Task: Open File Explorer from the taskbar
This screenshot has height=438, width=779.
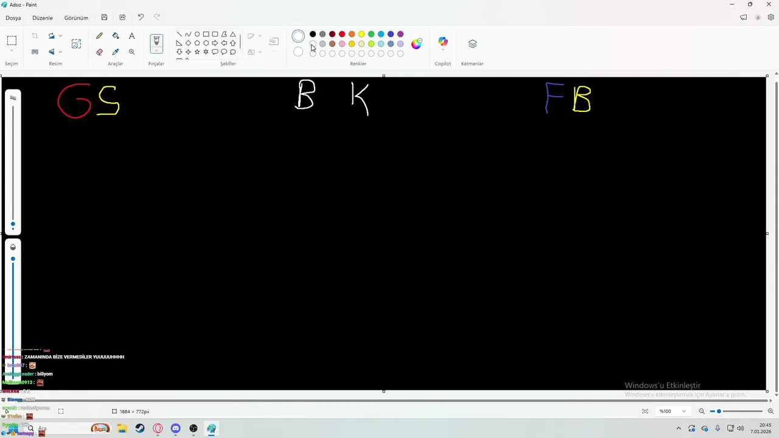Action: [122, 428]
